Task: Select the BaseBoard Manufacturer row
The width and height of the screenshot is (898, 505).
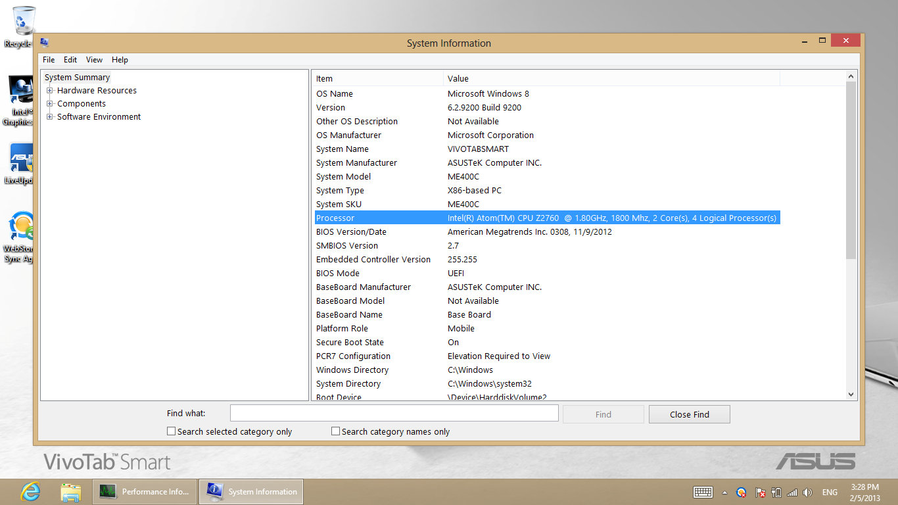Action: (x=547, y=287)
